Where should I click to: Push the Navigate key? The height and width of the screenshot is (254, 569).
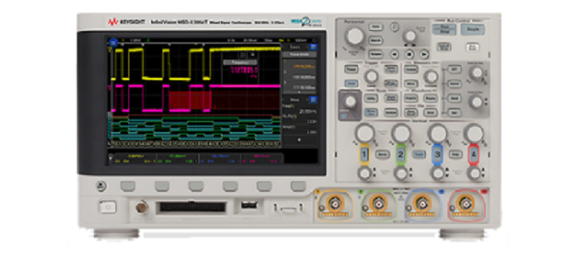[x=376, y=54]
